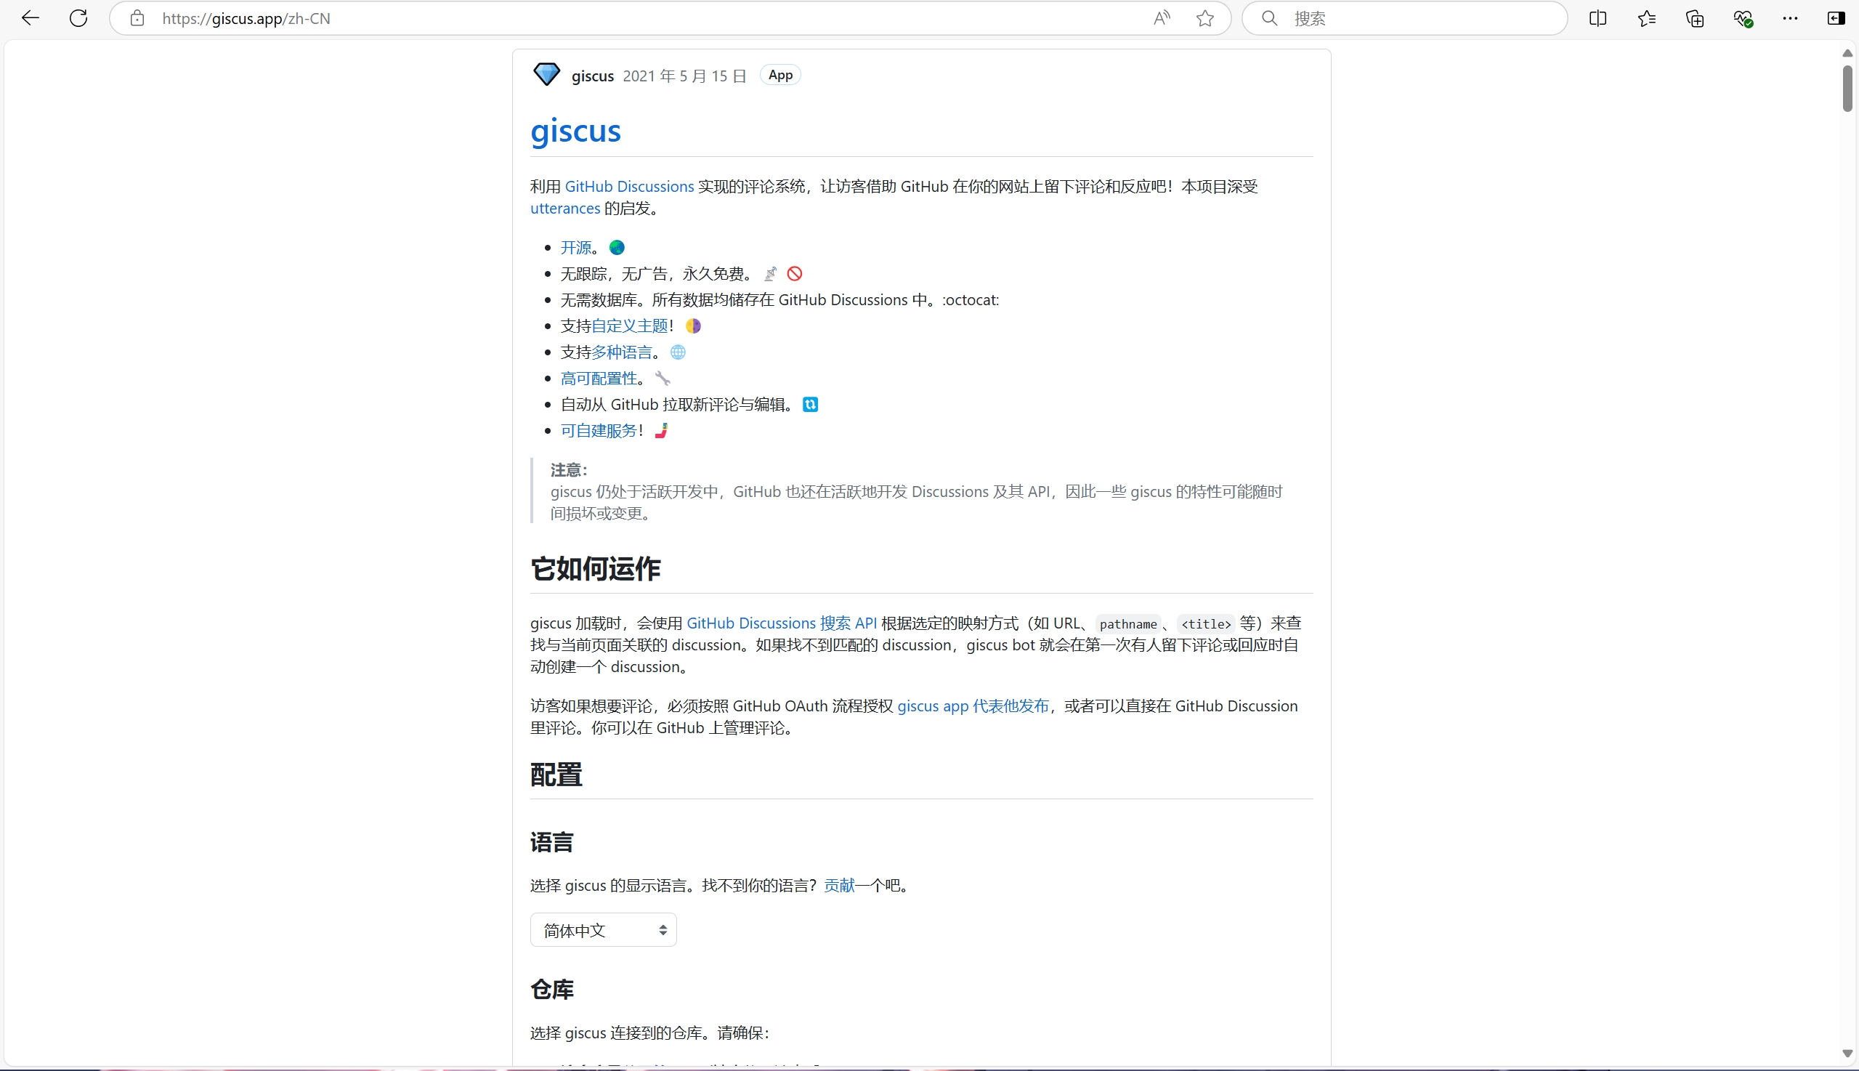Viewport: 1859px width, 1071px height.
Task: Click the wrench emoji after 高可配置性
Action: coord(663,379)
